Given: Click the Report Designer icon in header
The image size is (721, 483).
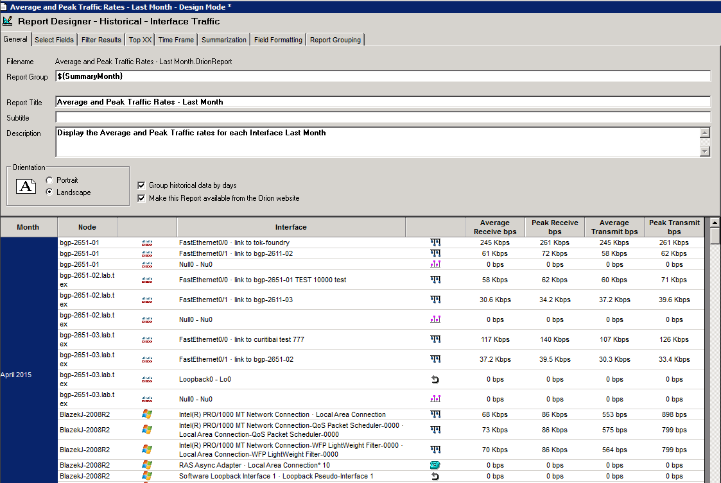Looking at the screenshot, I should (x=8, y=21).
